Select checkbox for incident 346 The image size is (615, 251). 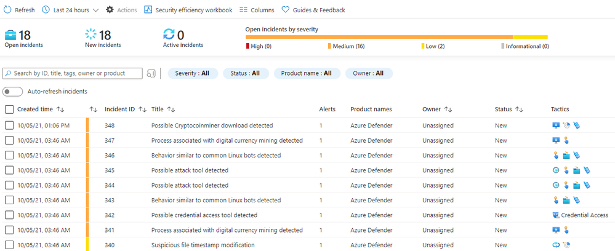[x=9, y=155]
